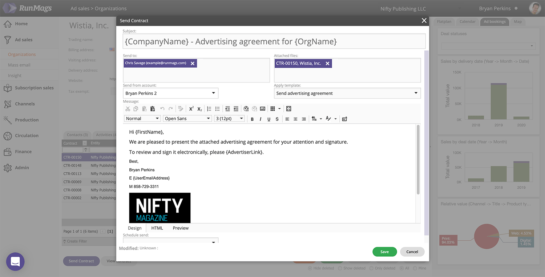Insert a numbered list in message

(209, 109)
